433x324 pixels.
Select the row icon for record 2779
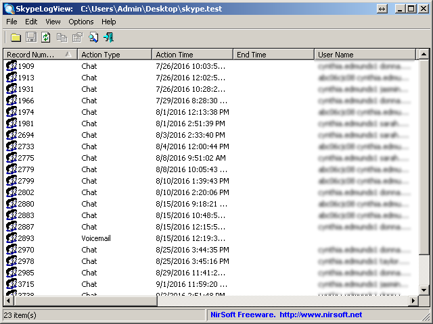coord(12,169)
